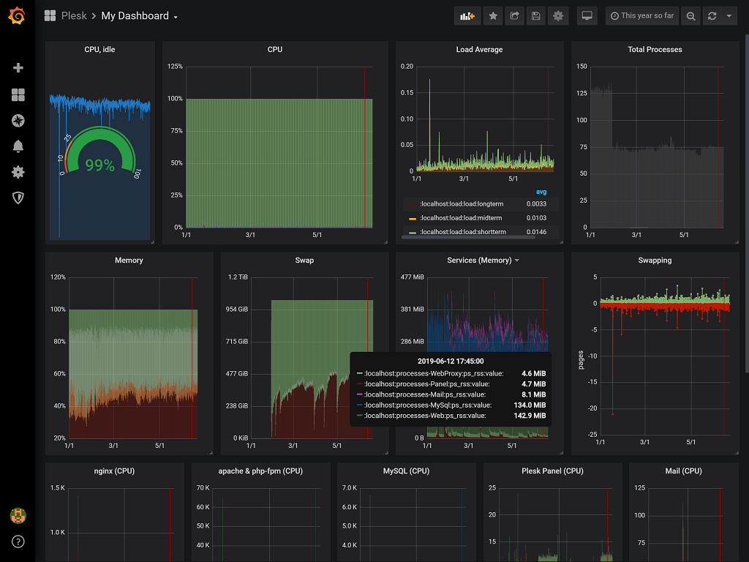Enable TV cycle view mode

pos(587,15)
